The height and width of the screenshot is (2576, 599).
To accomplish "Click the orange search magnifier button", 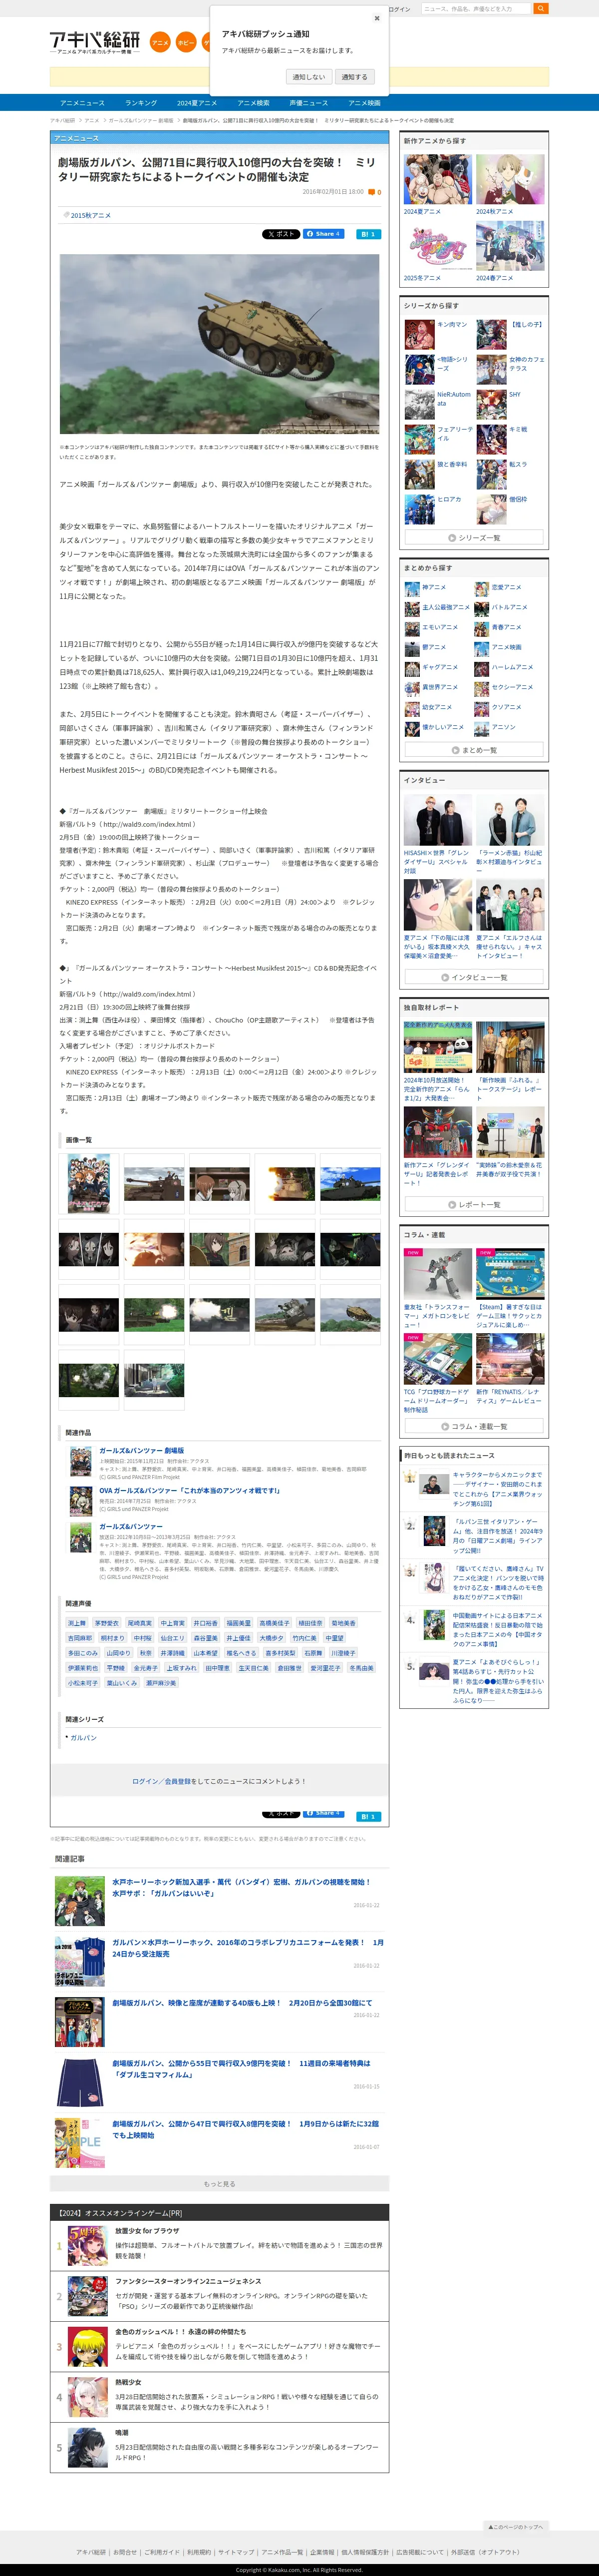I will [541, 8].
